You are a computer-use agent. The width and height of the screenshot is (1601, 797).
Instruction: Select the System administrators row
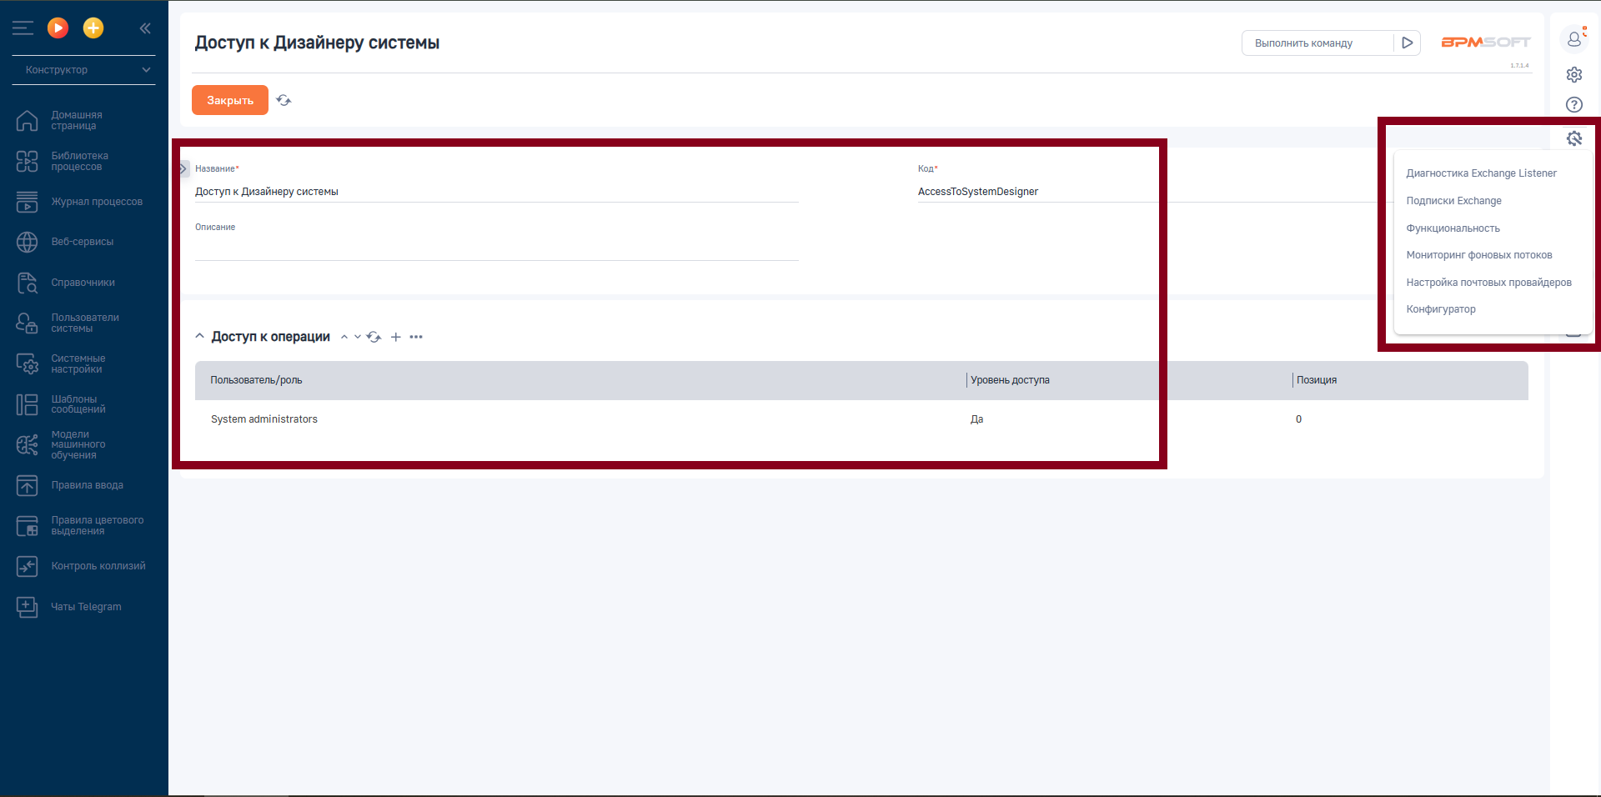click(861, 419)
